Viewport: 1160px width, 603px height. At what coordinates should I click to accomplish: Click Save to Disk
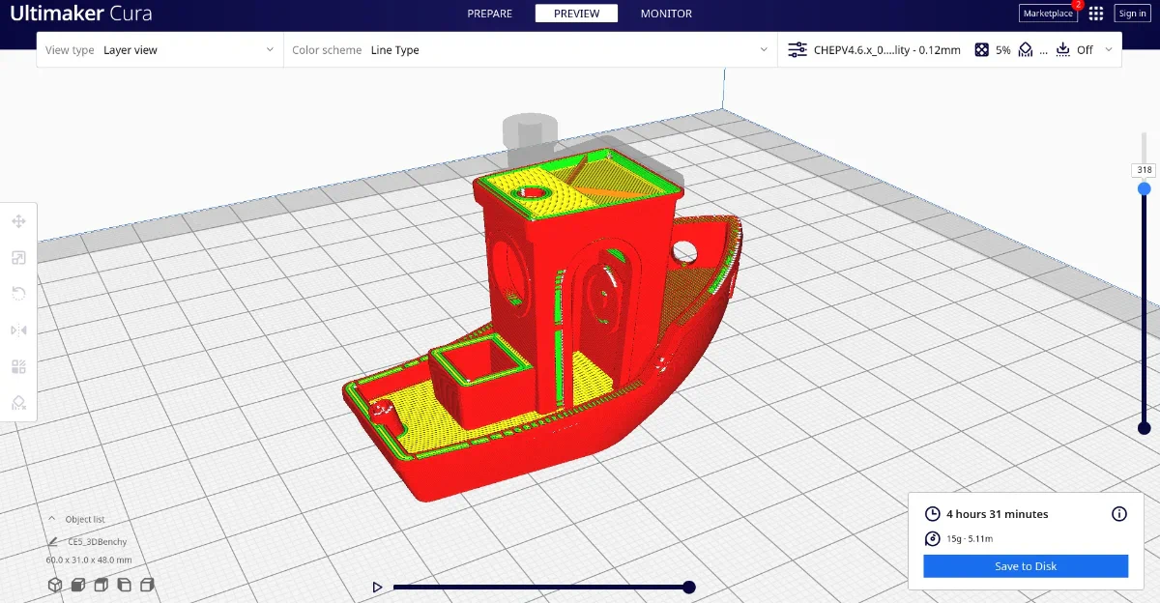click(x=1026, y=566)
